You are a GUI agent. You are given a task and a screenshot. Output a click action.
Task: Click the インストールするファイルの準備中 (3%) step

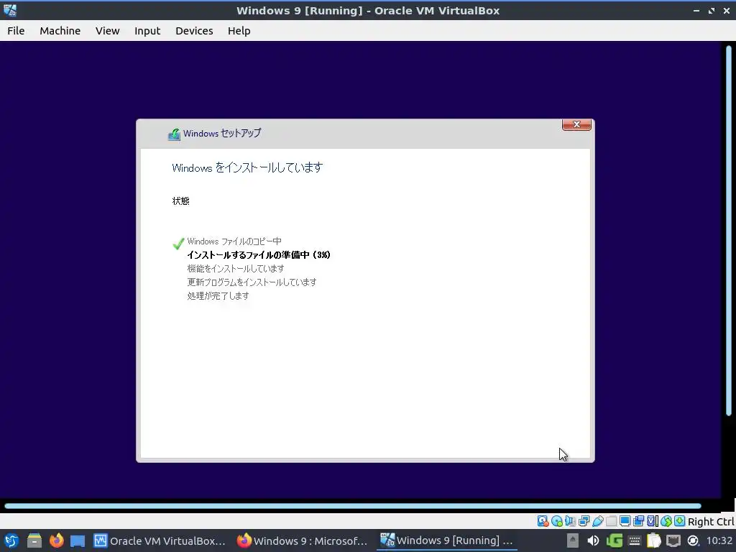259,255
